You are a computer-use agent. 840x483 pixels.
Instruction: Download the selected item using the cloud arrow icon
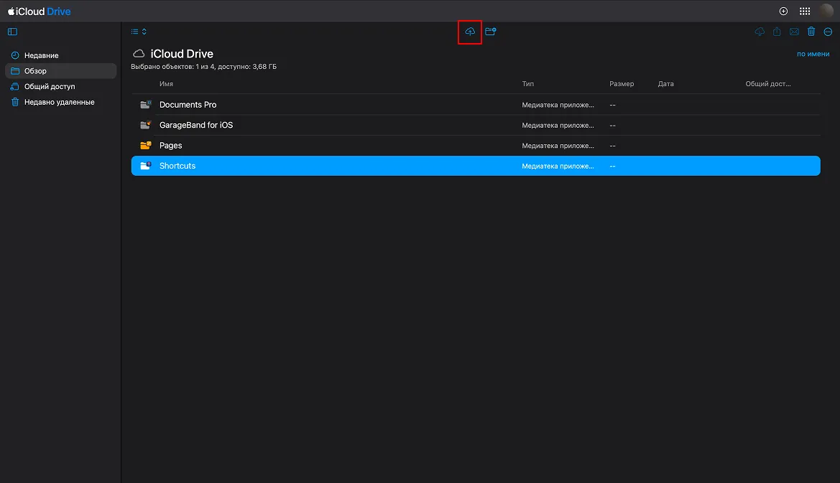pyautogui.click(x=760, y=32)
